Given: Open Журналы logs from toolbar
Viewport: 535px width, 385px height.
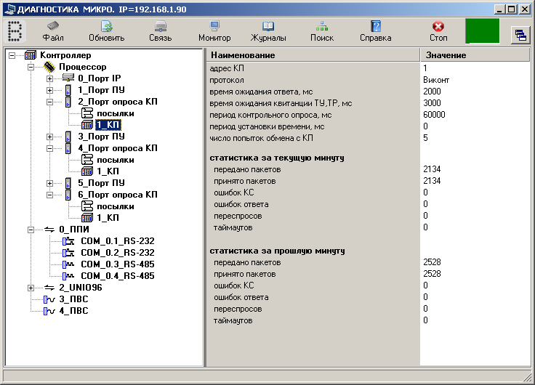Looking at the screenshot, I should click(268, 31).
